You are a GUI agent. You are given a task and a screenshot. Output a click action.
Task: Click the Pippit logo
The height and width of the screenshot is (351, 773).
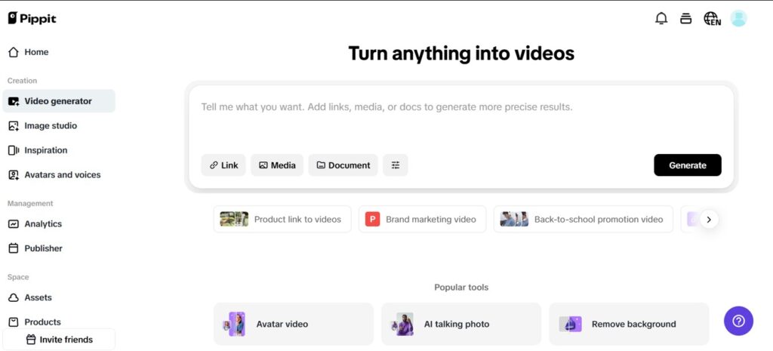pyautogui.click(x=32, y=18)
